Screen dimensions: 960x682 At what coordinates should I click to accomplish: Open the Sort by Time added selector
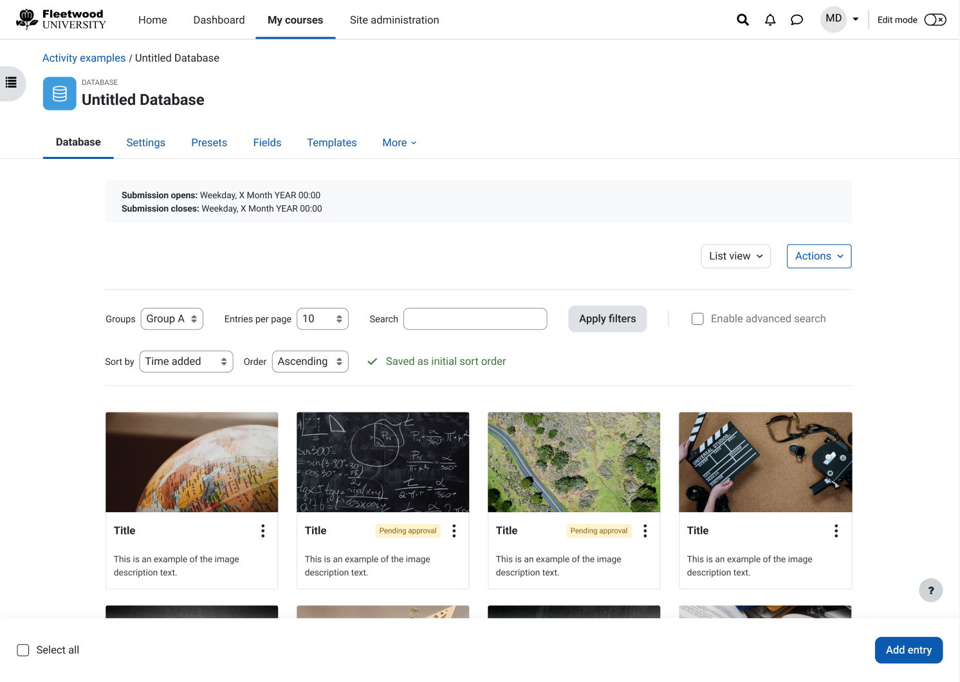pyautogui.click(x=186, y=362)
